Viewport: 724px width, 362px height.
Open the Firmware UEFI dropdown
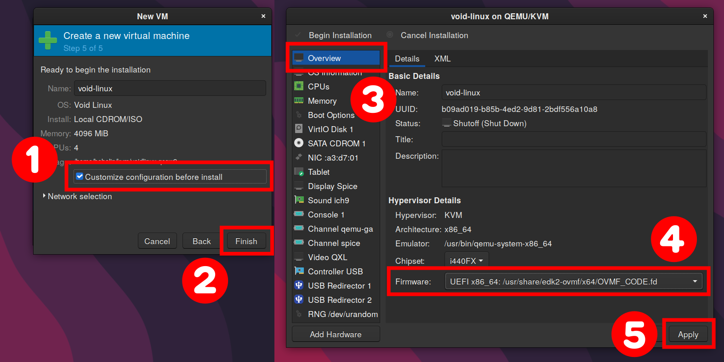click(x=573, y=281)
